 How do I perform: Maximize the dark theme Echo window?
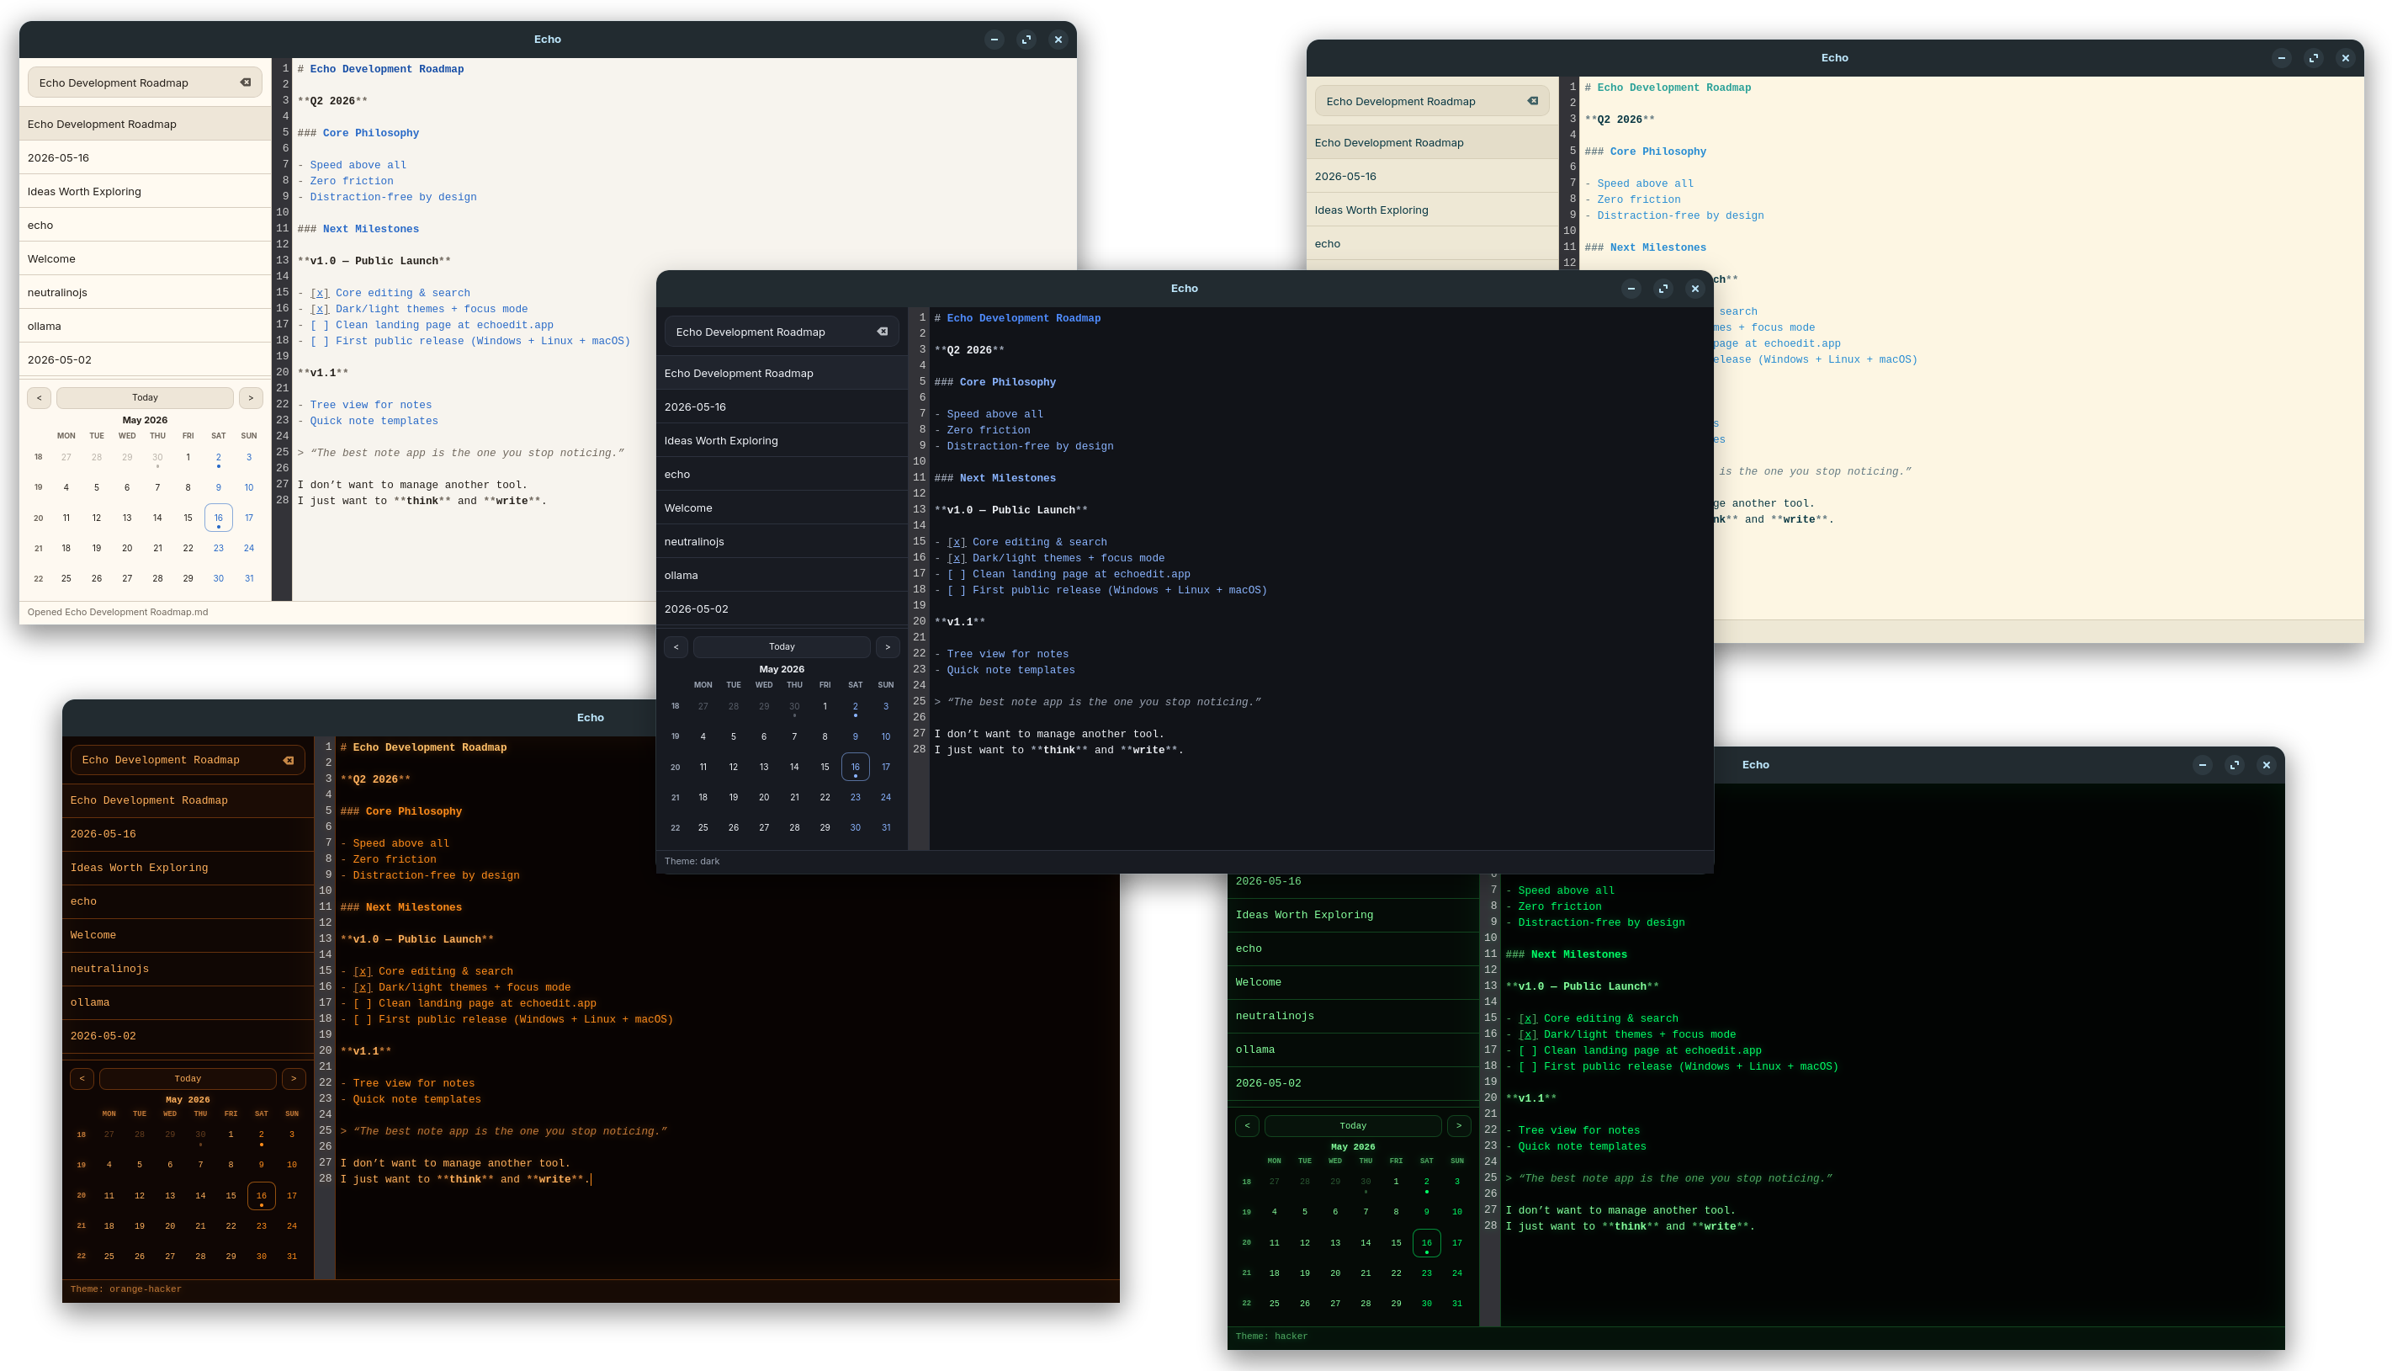[1663, 288]
